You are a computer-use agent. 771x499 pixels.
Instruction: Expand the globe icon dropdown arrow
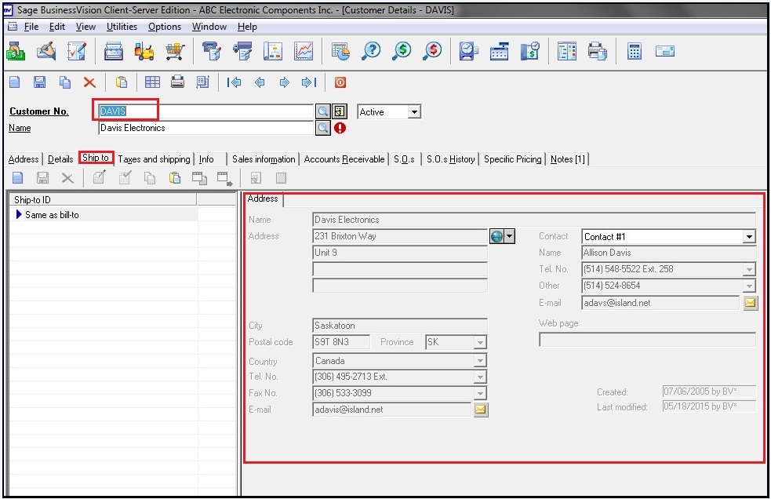(x=510, y=236)
